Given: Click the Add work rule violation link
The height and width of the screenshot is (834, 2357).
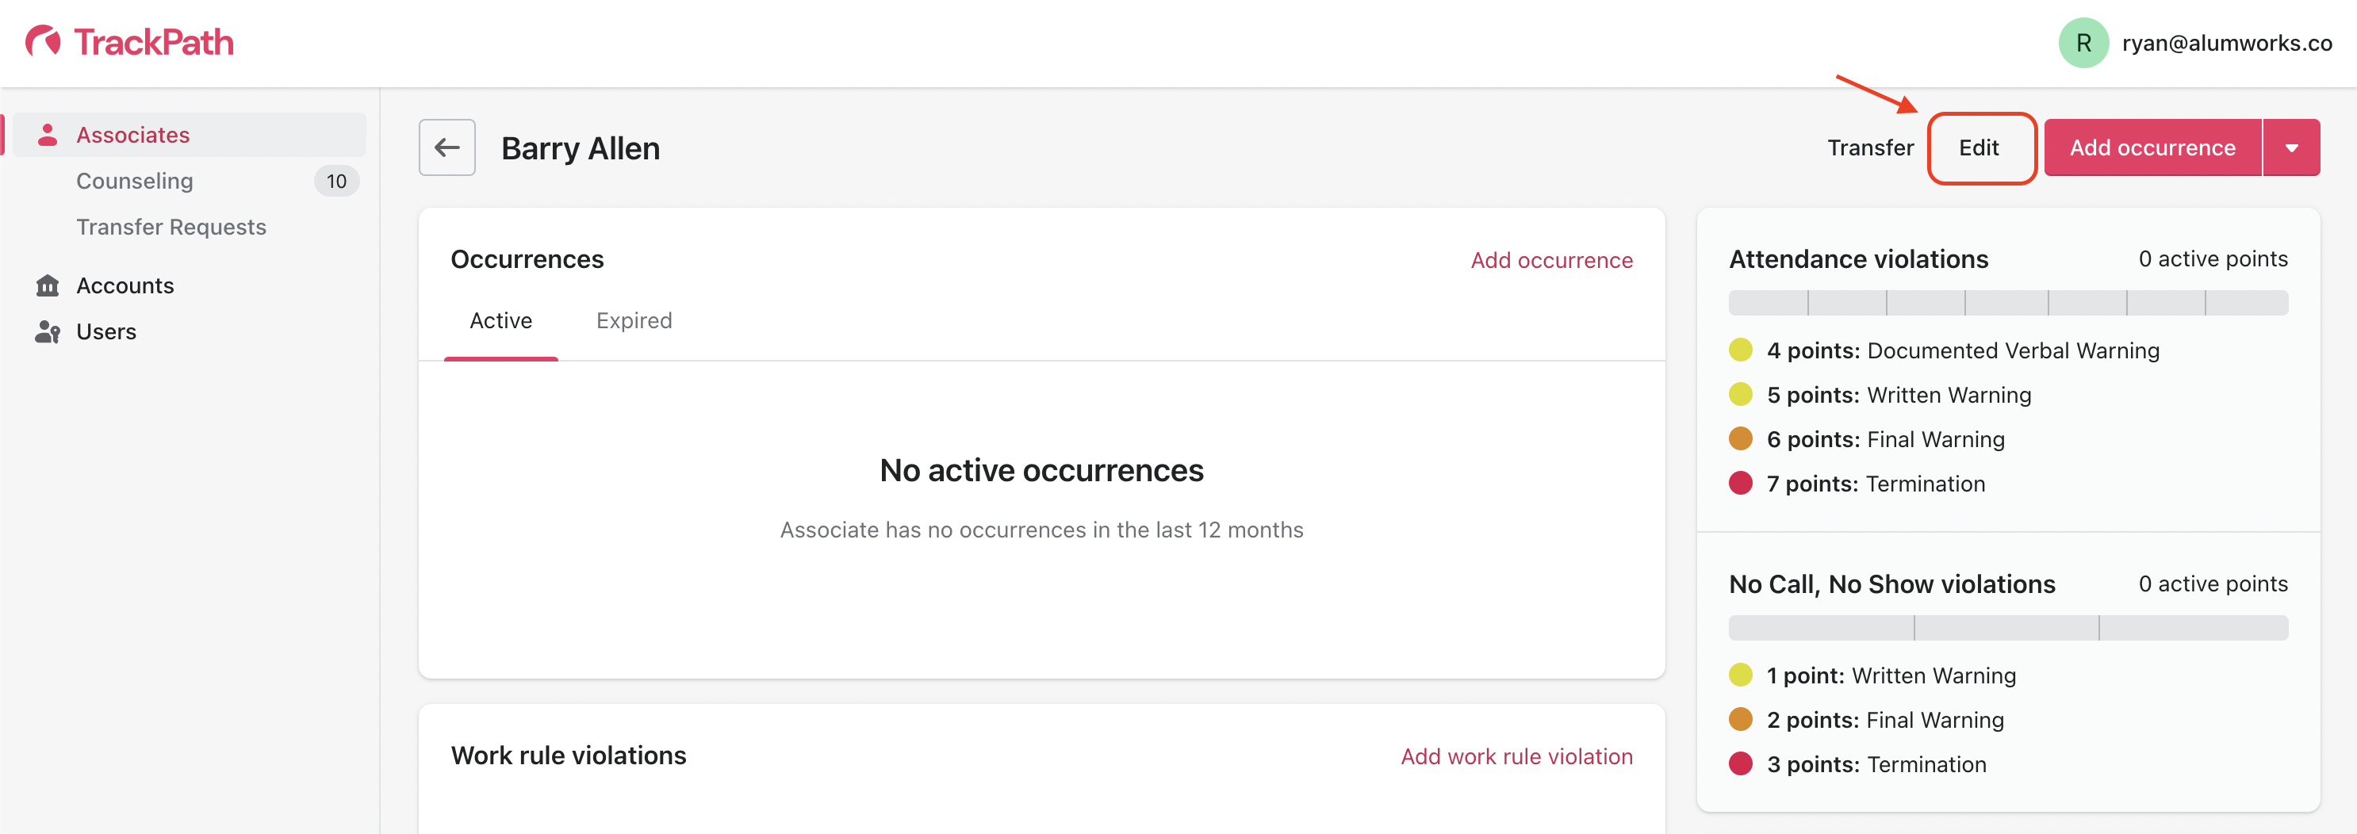Looking at the screenshot, I should point(1516,756).
